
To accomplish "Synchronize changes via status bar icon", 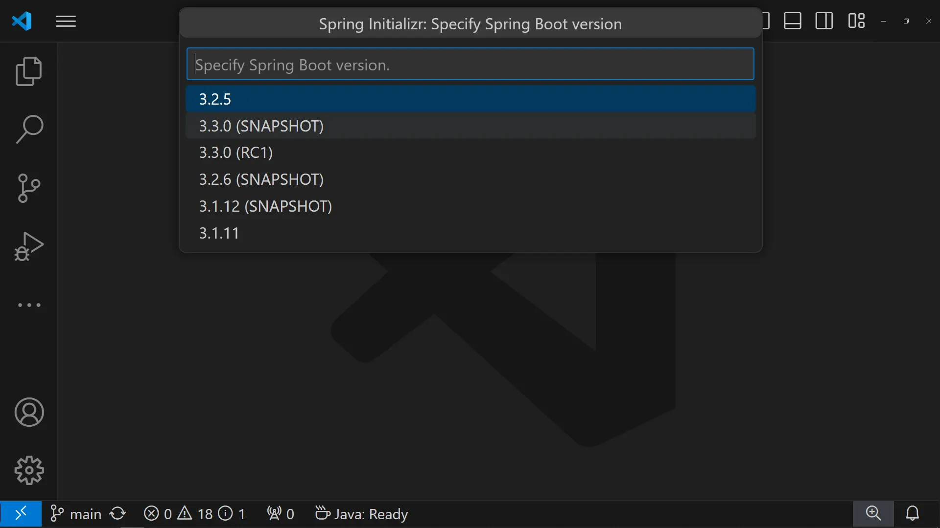I will click(x=117, y=514).
